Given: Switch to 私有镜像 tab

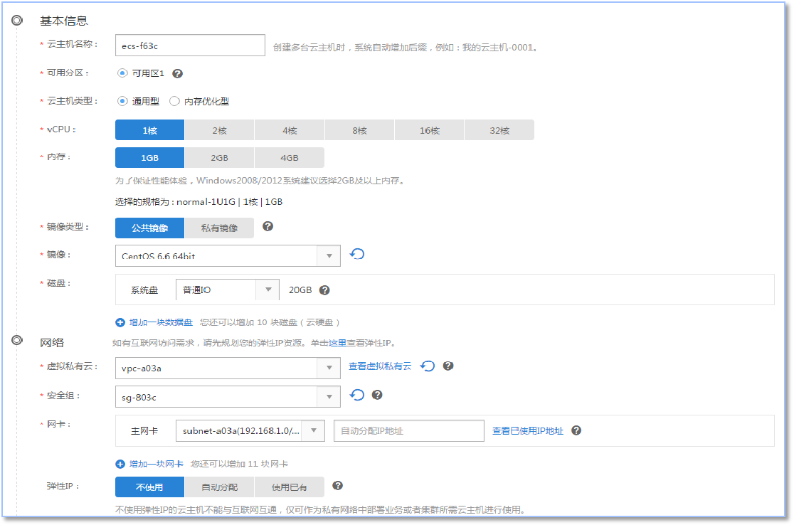Looking at the screenshot, I should 220,228.
